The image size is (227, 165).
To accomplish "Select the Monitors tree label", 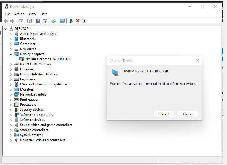I will (x=27, y=89).
